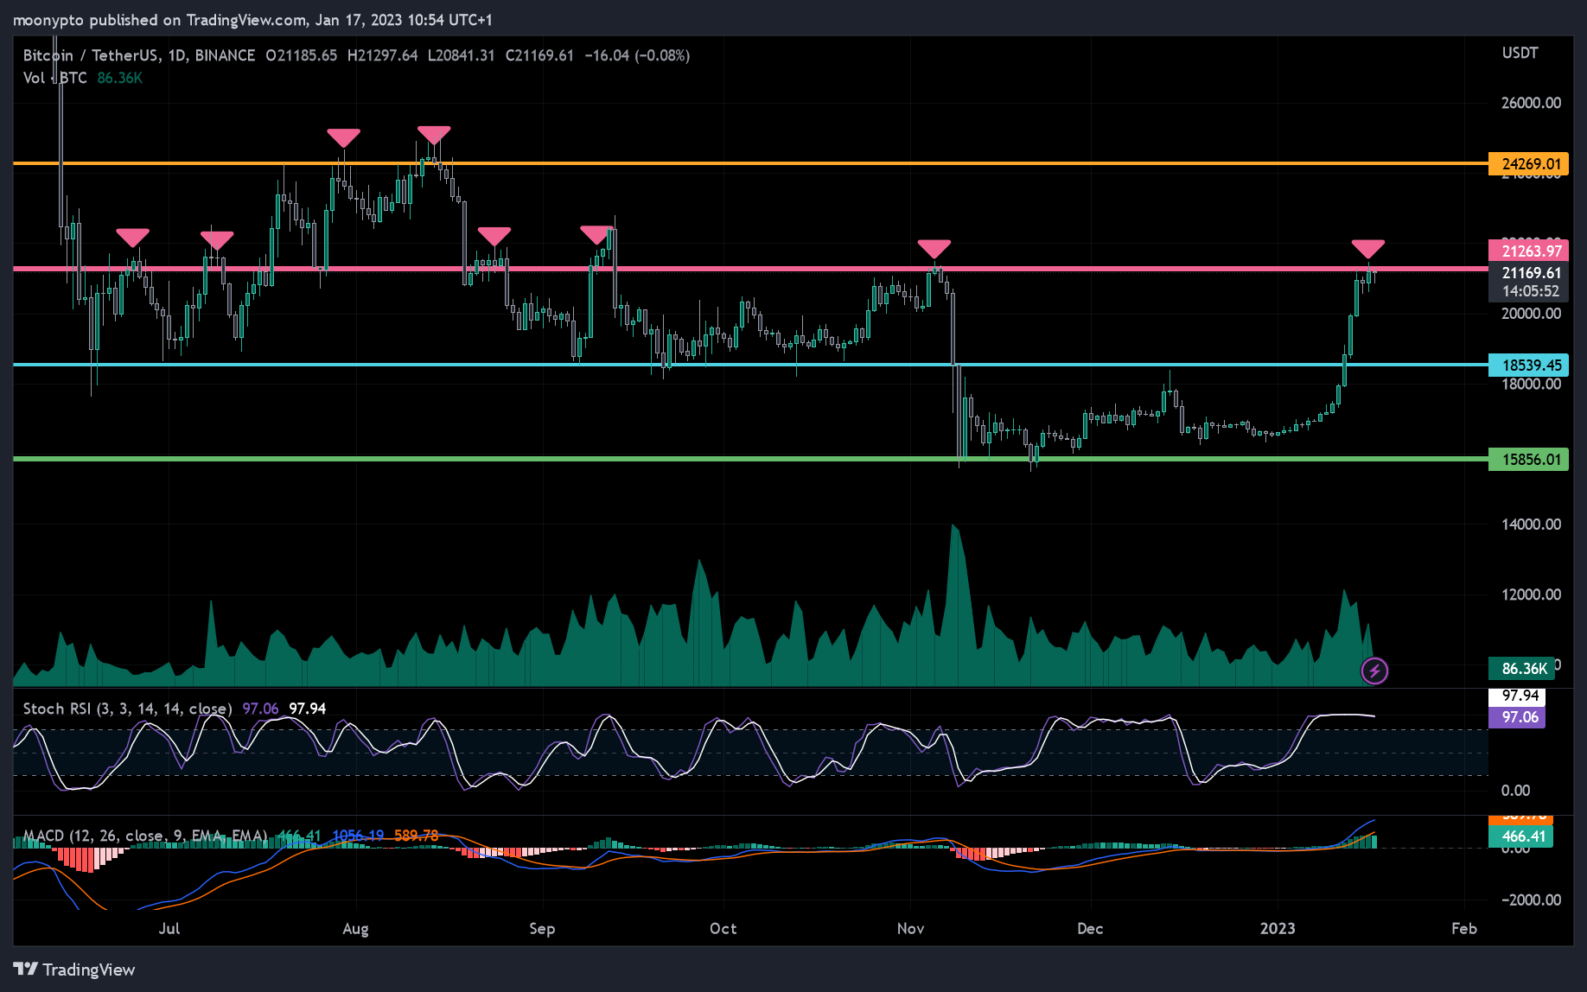This screenshot has width=1587, height=992.
Task: Click the current price 21169.61 label
Action: [1528, 273]
